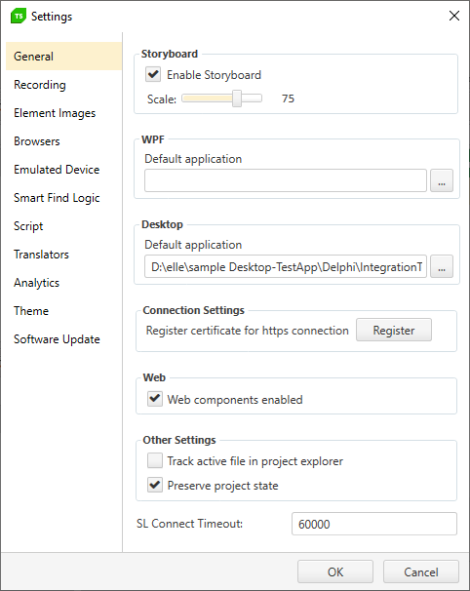The width and height of the screenshot is (470, 591).
Task: Close the Settings dialog
Action: coord(454,16)
